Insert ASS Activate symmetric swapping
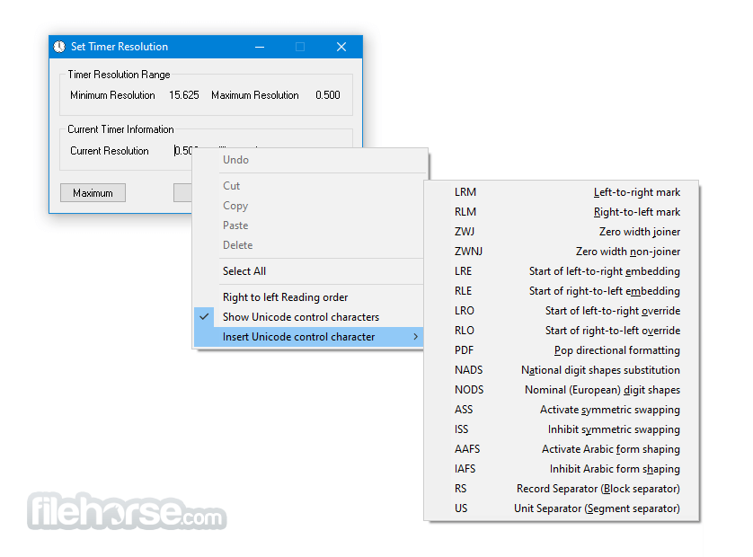This screenshot has height=557, width=753. click(561, 410)
